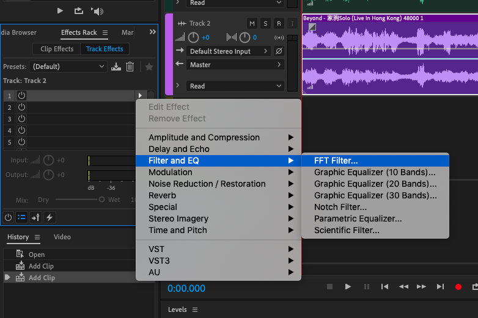Click the Stop button in the transport
Screen dimensions: 478x318
pyautogui.click(x=329, y=286)
